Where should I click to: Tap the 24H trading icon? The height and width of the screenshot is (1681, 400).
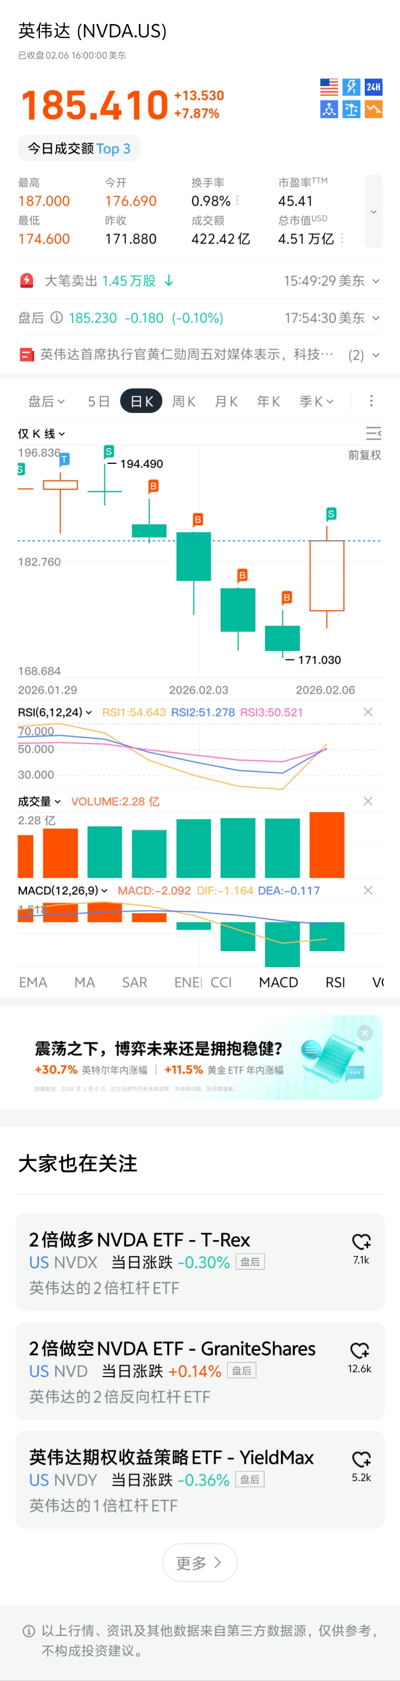tap(373, 87)
